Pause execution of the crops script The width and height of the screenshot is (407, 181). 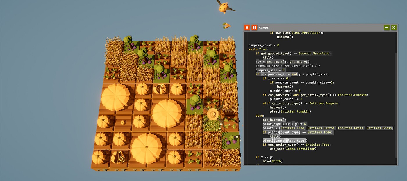pos(254,28)
